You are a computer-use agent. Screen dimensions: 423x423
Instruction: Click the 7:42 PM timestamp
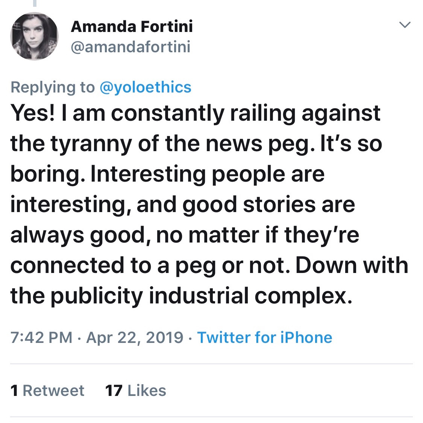point(41,337)
